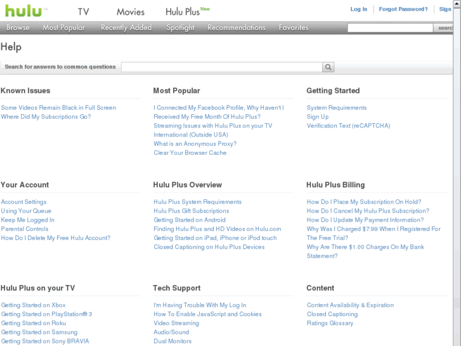Open Video Streaming tech support
Image resolution: width=461 pixels, height=346 pixels.
176,323
